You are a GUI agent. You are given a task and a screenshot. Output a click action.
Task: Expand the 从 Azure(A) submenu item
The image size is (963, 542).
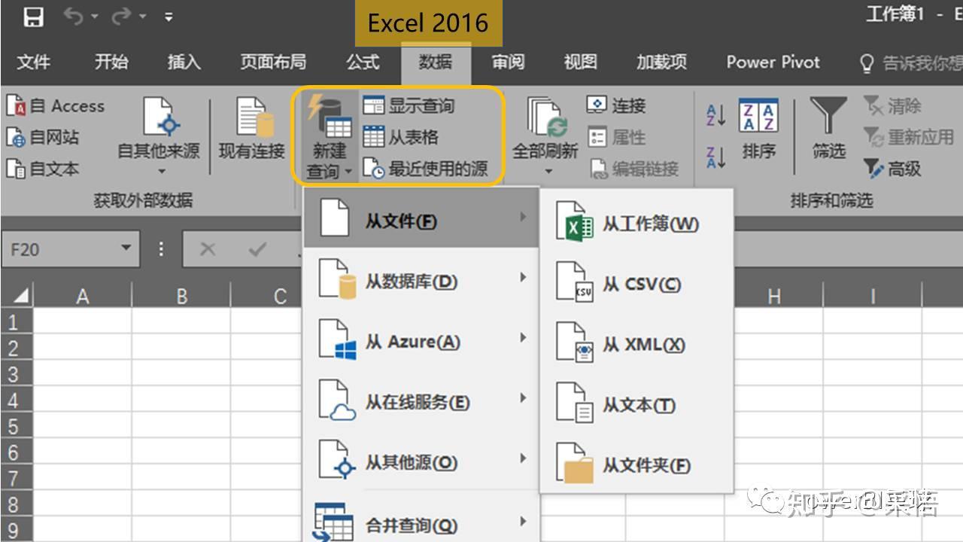pos(421,342)
